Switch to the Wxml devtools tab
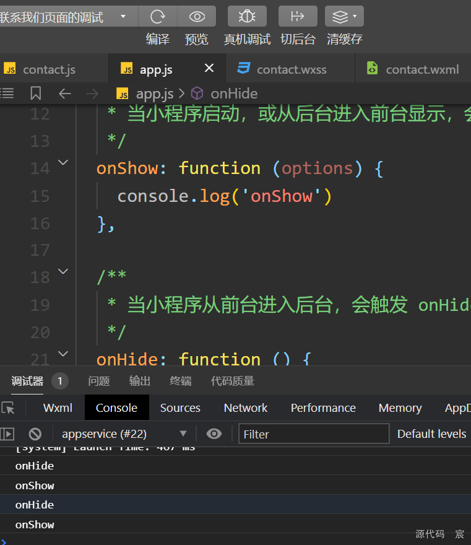 (x=58, y=408)
